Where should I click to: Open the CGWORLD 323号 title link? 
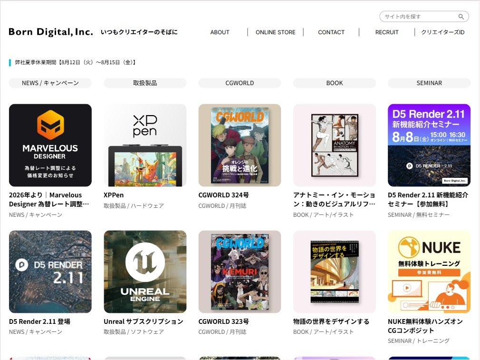pyautogui.click(x=223, y=321)
